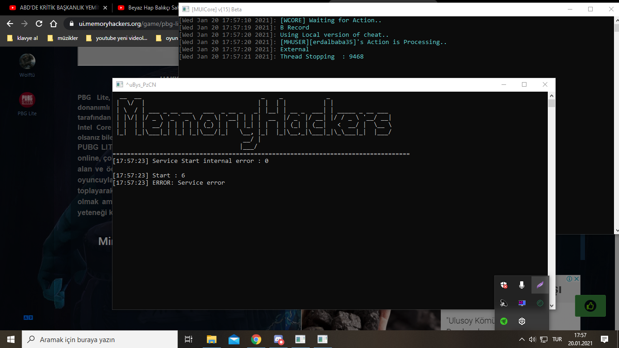619x348 pixels.
Task: Select the second console window taskbar icon
Action: pyautogui.click(x=322, y=339)
